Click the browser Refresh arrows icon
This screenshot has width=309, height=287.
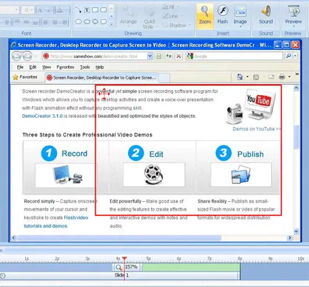(x=169, y=56)
